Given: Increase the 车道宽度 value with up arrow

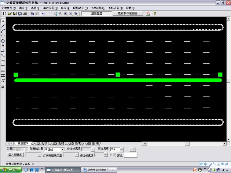Looking at the screenshot, I should (122, 148).
